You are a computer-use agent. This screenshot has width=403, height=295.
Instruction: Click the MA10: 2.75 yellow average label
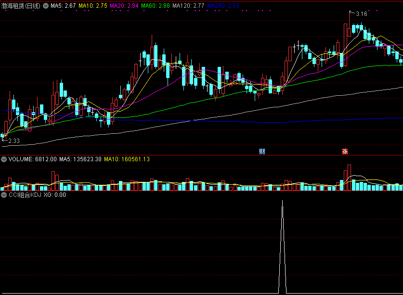pos(93,6)
